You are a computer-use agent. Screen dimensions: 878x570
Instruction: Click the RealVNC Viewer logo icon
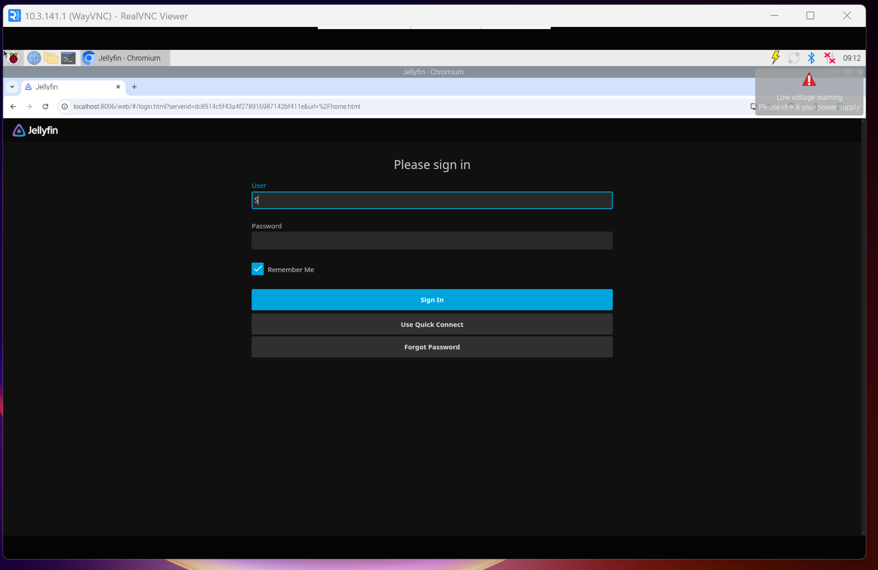point(15,16)
